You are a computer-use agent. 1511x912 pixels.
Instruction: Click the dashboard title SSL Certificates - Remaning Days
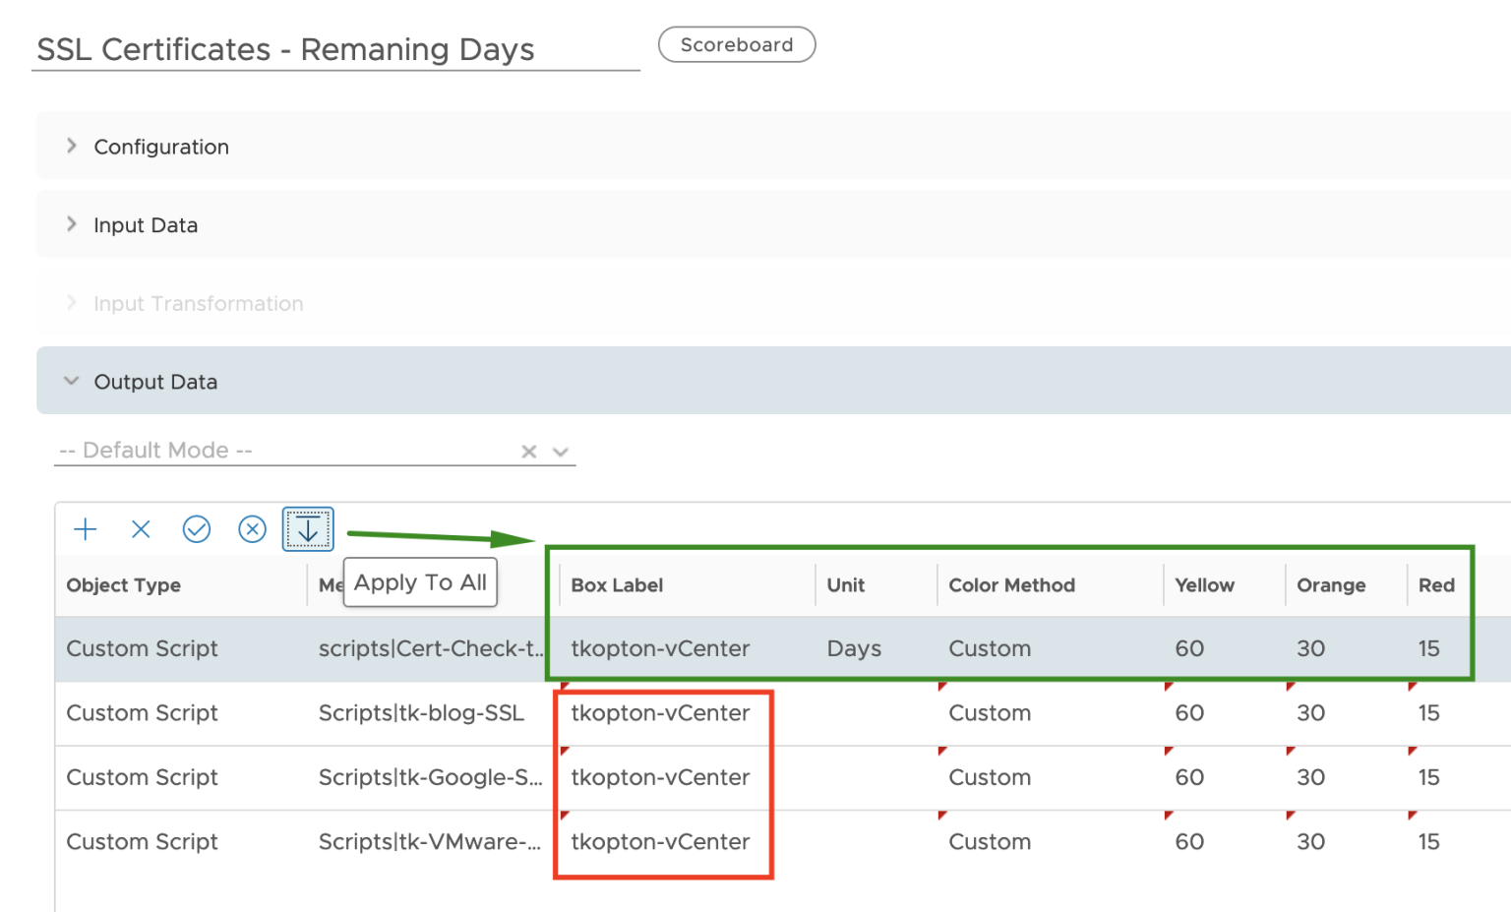point(284,49)
